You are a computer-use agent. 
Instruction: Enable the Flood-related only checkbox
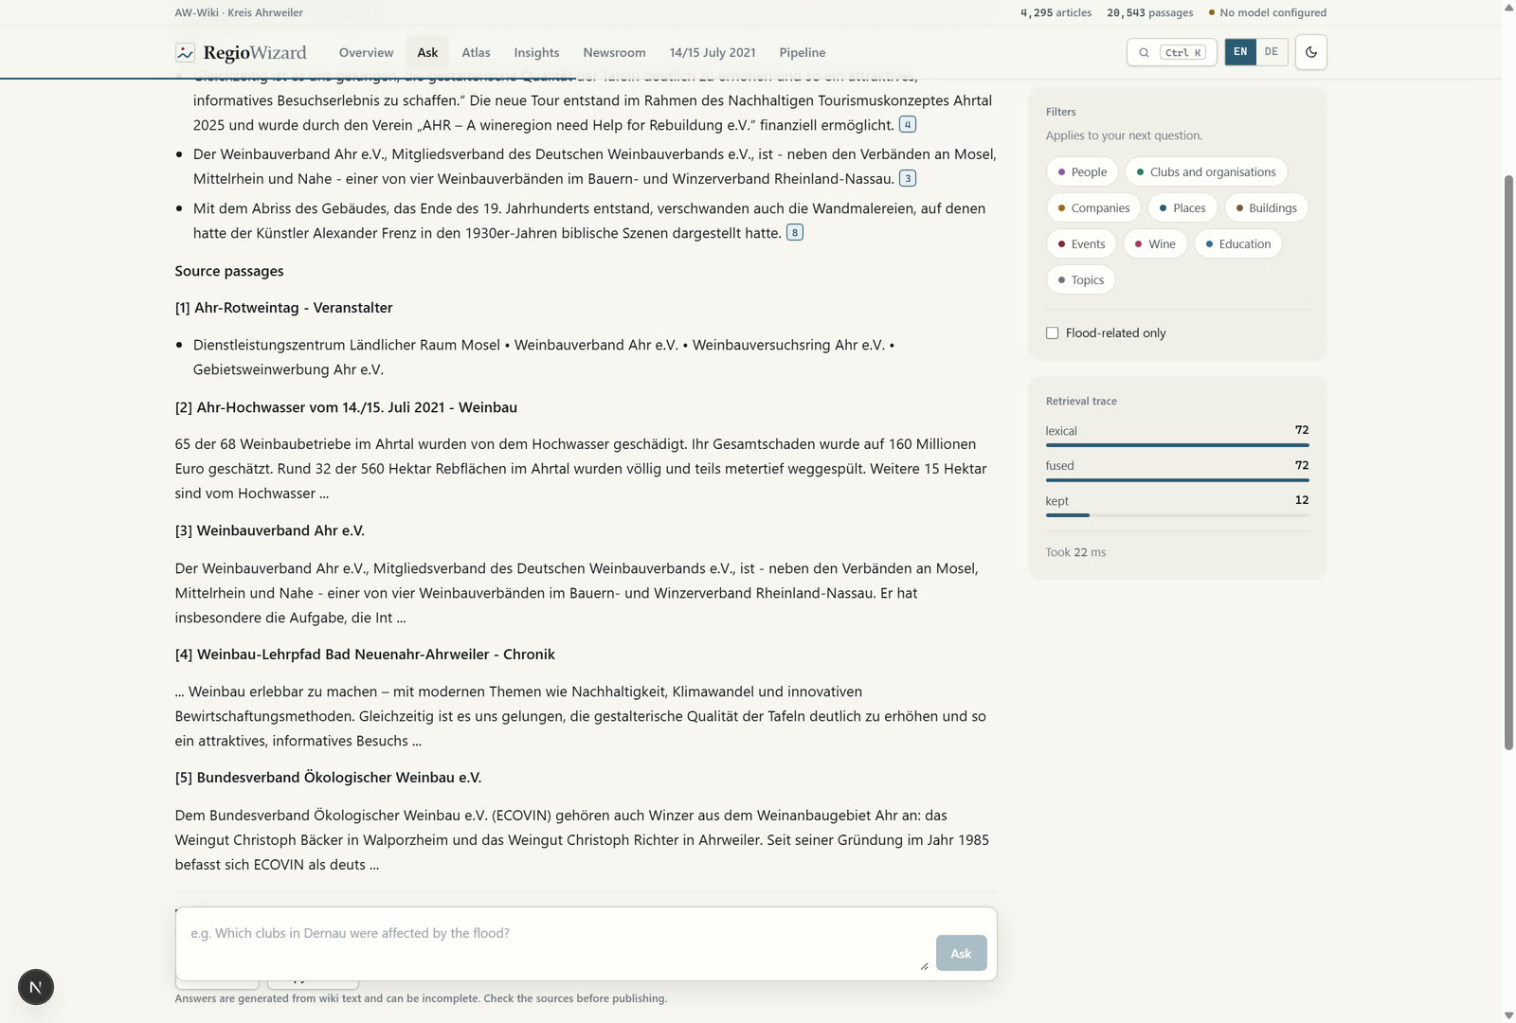[x=1052, y=332]
